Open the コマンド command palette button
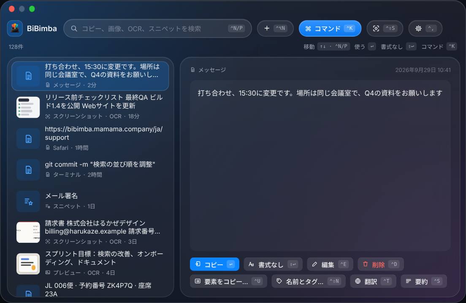The height and width of the screenshot is (303, 466). (x=330, y=29)
